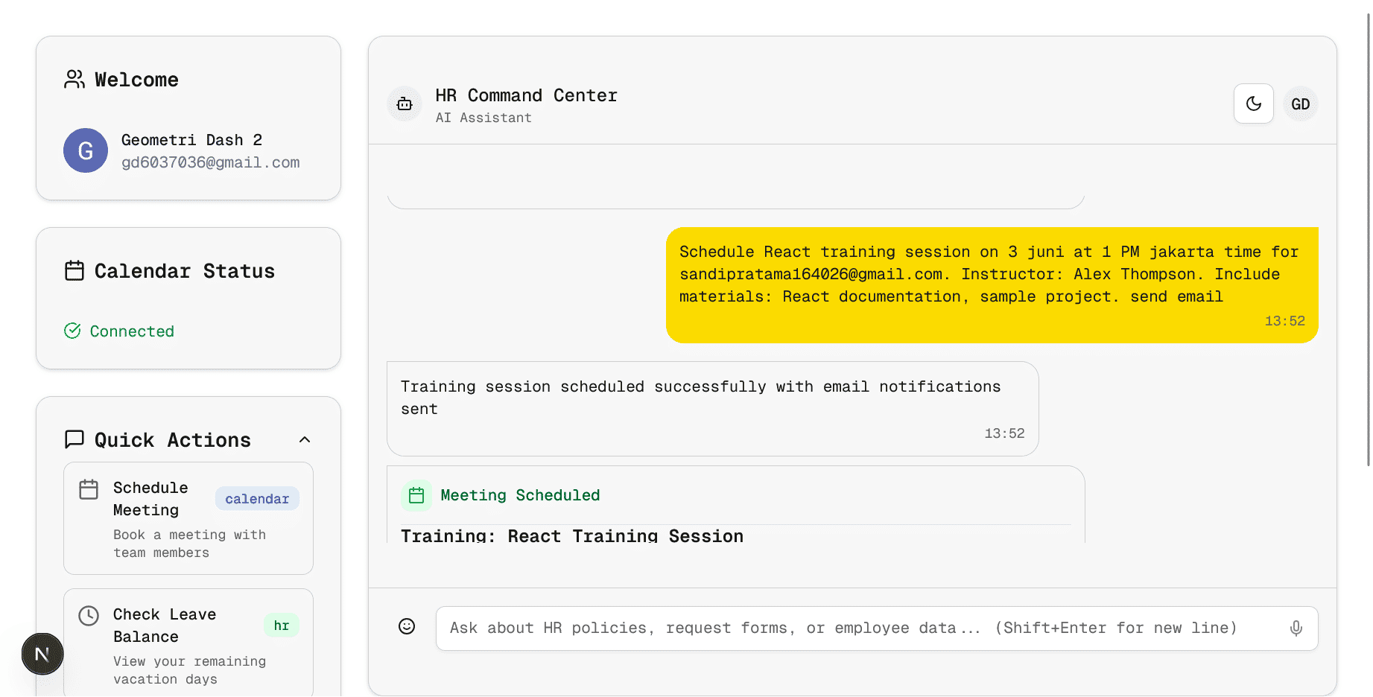1373x697 pixels.
Task: Open the GD user avatar menu
Action: click(1300, 104)
